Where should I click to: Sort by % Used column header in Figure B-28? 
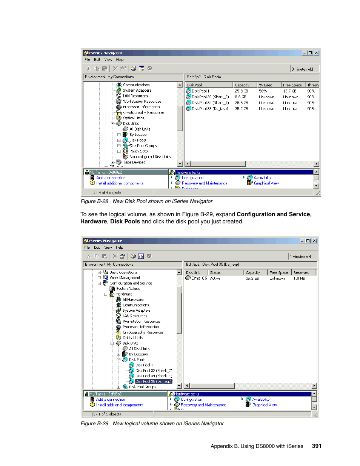tap(269, 85)
